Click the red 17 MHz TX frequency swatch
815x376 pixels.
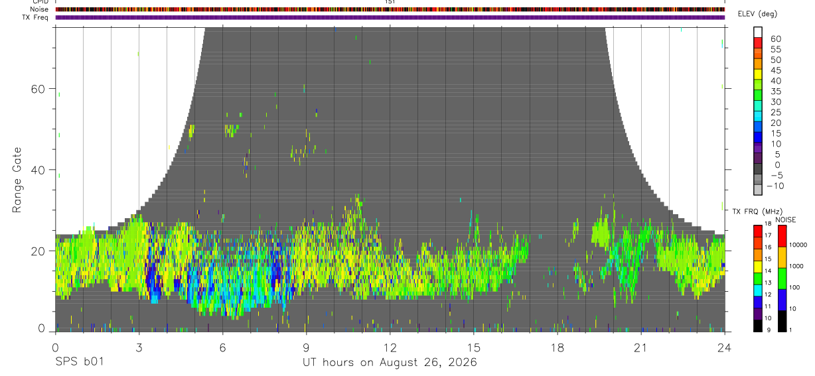[x=758, y=231]
